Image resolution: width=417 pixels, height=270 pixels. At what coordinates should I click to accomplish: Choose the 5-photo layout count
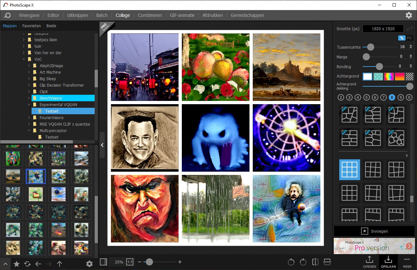coord(367,97)
